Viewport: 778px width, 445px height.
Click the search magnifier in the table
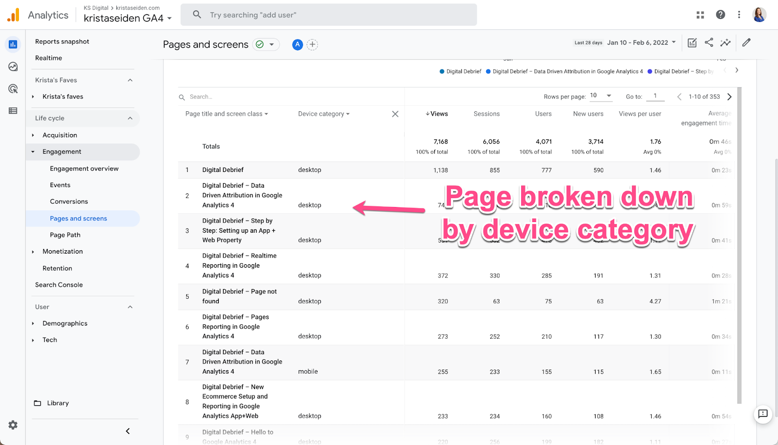(182, 97)
